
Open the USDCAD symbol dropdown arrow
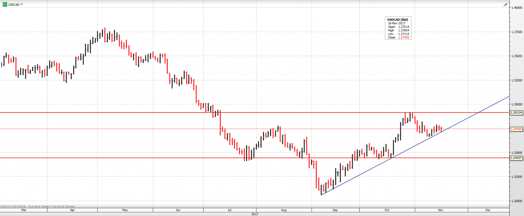[22, 5]
